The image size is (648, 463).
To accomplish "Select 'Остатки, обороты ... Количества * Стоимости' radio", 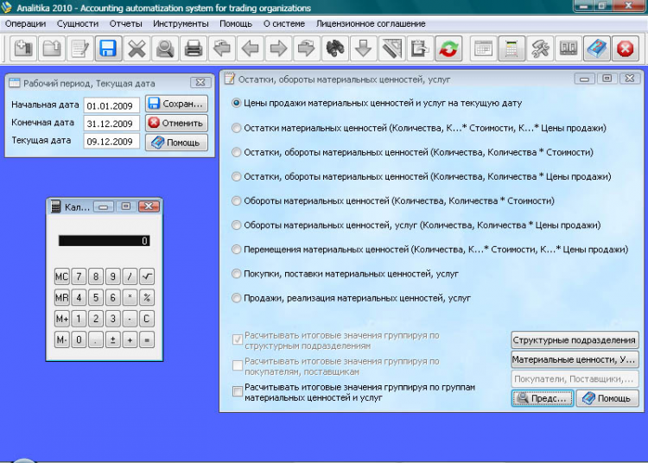I will tap(236, 152).
